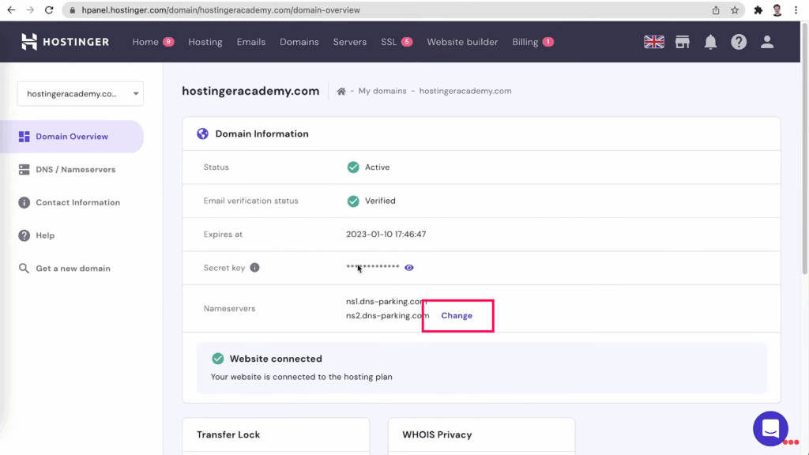Select DNS / Nameservers in sidebar
This screenshot has width=809, height=455.
coord(75,170)
